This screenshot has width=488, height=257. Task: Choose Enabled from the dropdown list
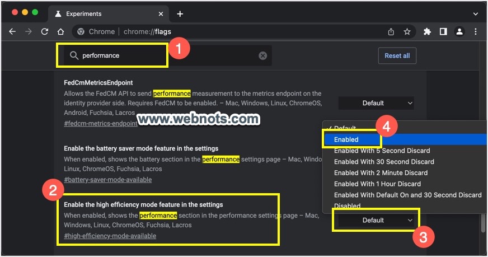[x=405, y=139]
